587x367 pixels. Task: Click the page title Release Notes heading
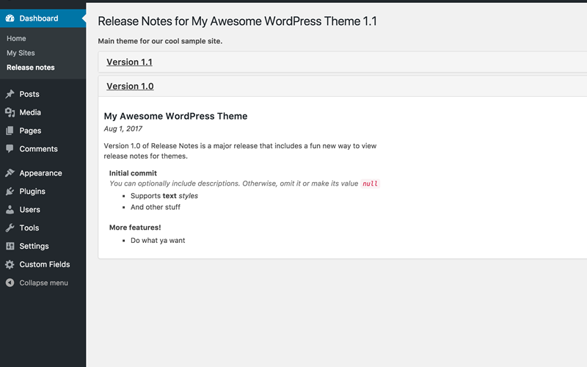point(237,21)
